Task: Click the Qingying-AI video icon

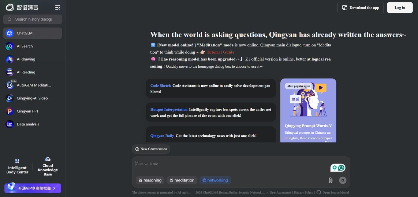Action: click(x=9, y=98)
